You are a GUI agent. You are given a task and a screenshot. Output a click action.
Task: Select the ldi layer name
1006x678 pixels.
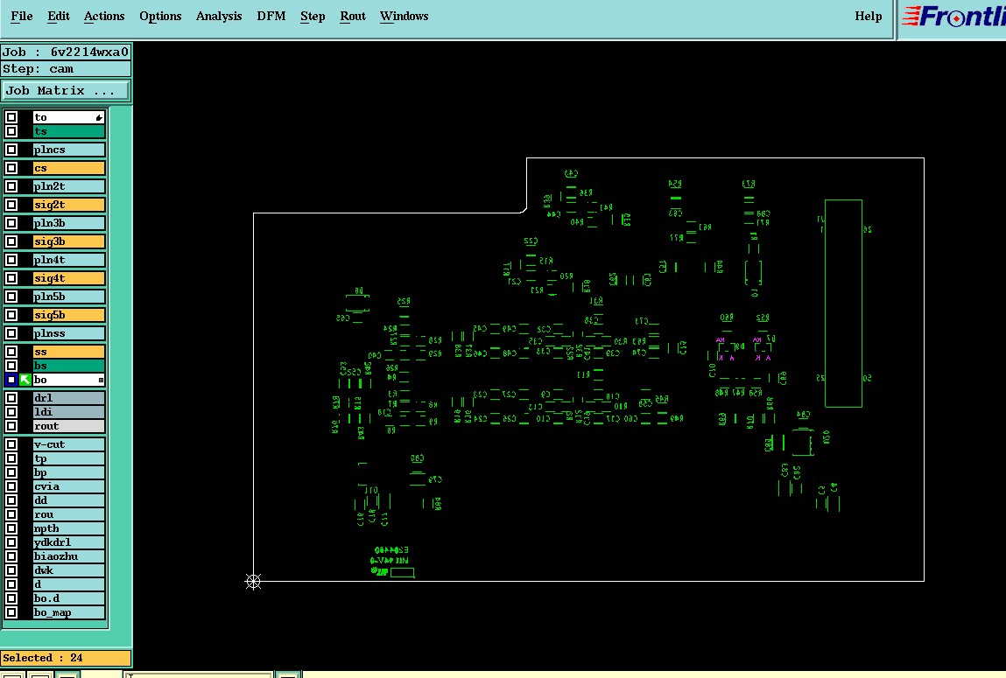point(68,412)
